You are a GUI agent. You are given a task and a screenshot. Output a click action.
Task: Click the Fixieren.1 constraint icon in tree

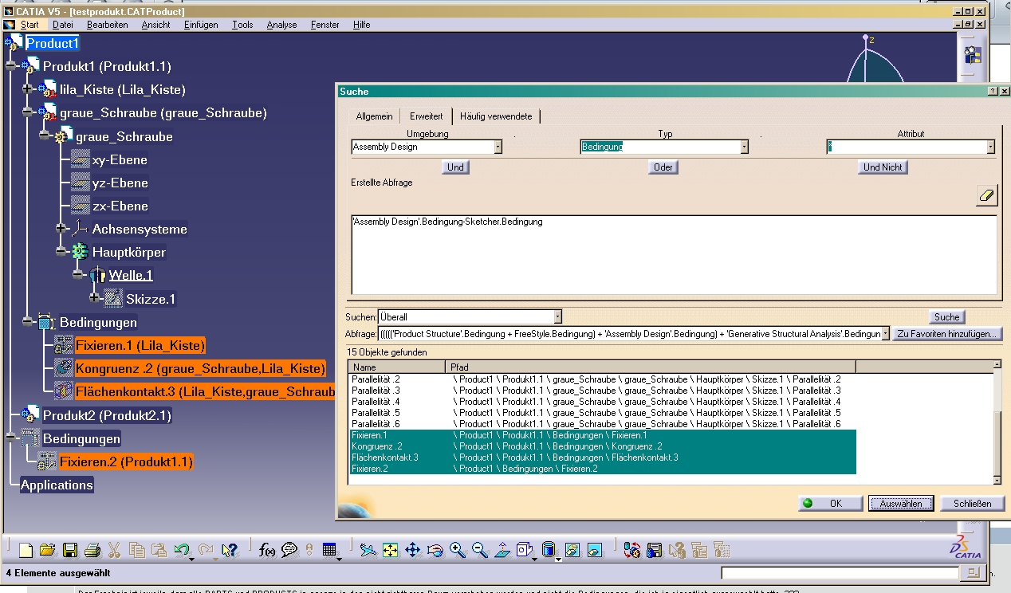click(x=64, y=345)
